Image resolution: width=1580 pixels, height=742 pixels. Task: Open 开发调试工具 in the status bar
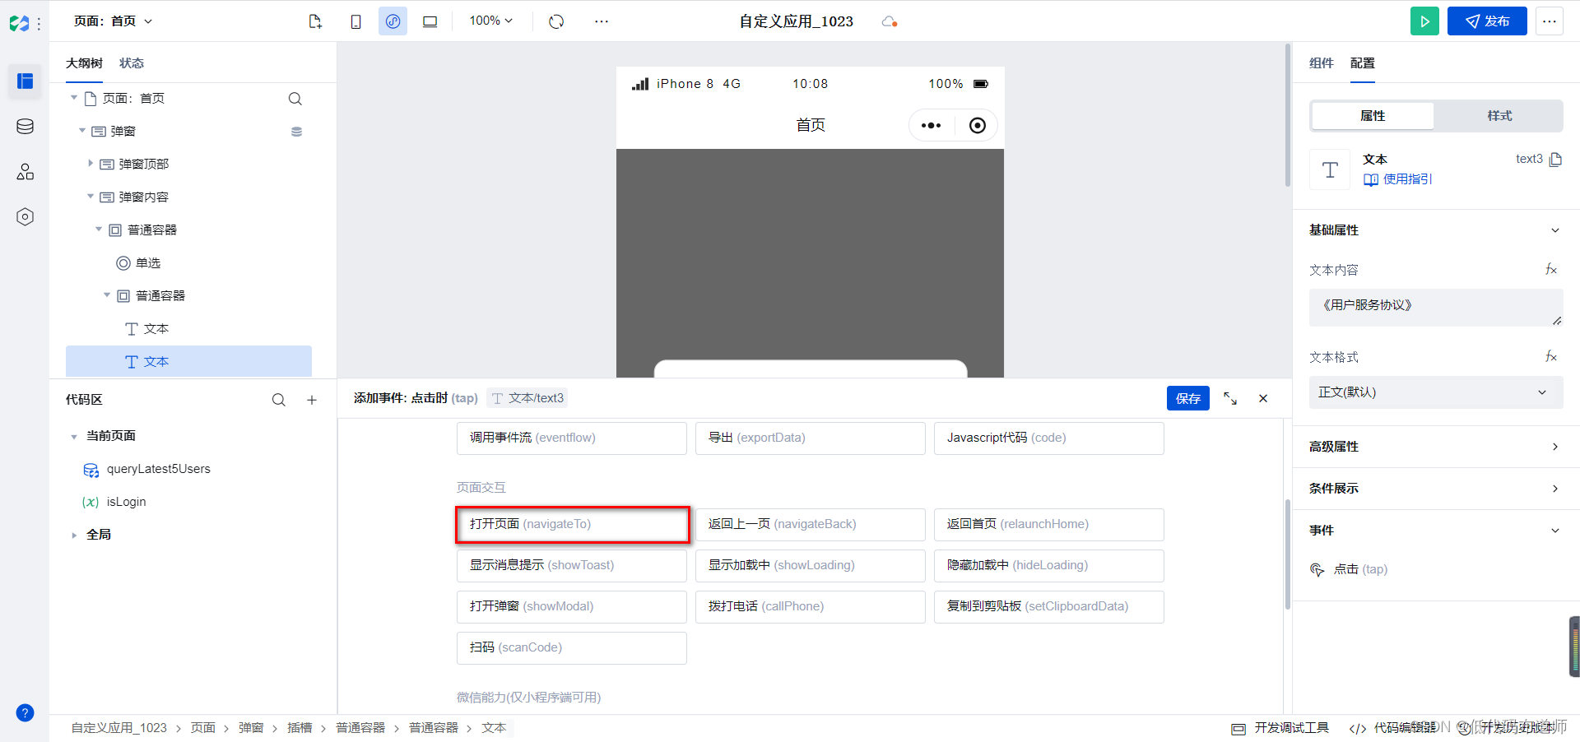click(1280, 728)
